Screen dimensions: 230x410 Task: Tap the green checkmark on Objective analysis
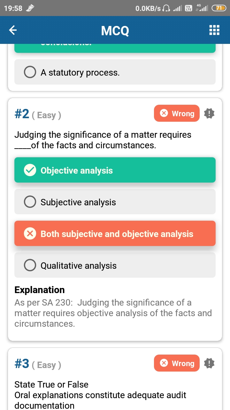[30, 170]
